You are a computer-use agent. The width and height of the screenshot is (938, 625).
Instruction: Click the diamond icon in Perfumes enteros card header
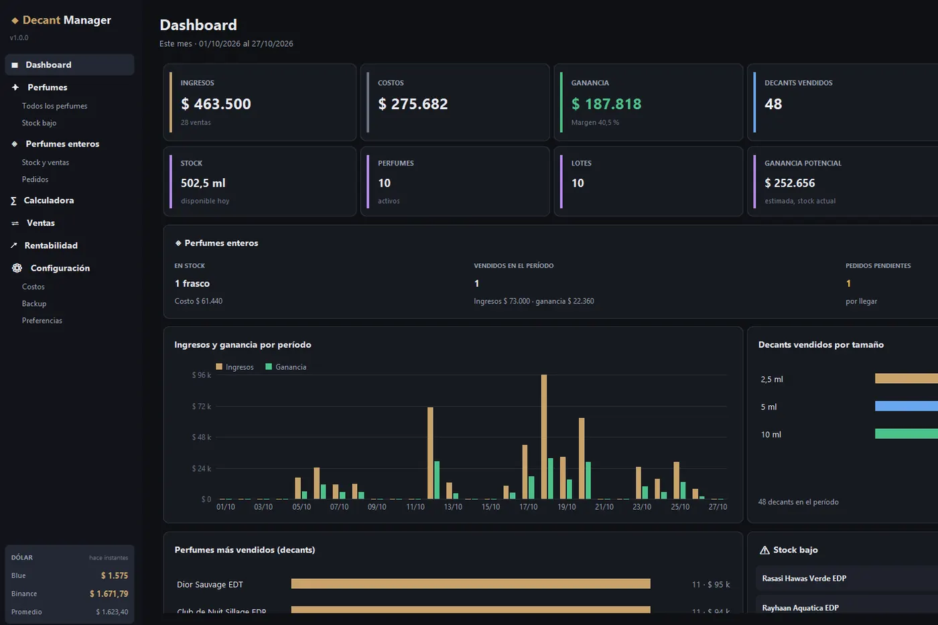point(178,243)
